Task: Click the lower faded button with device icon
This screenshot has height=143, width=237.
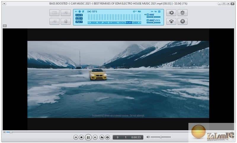Action: coord(66,21)
